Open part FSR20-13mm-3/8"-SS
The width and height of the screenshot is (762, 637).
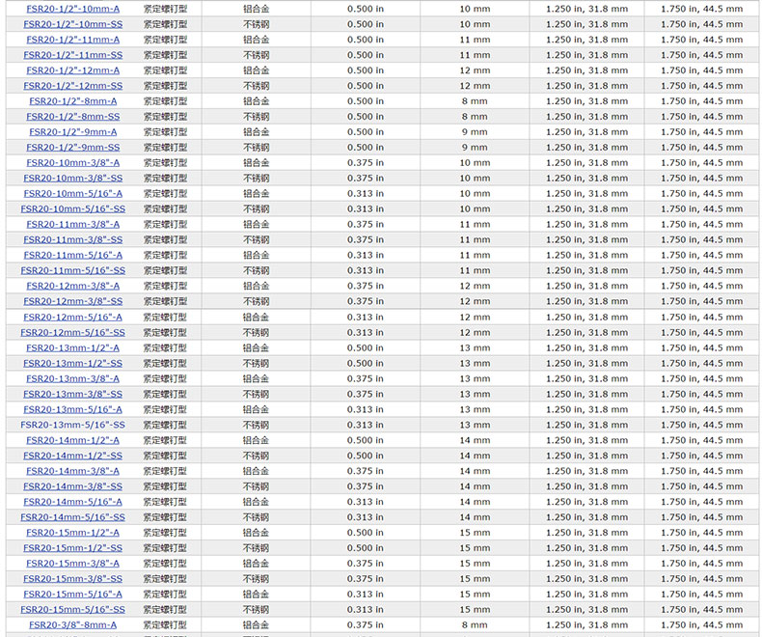tap(72, 395)
